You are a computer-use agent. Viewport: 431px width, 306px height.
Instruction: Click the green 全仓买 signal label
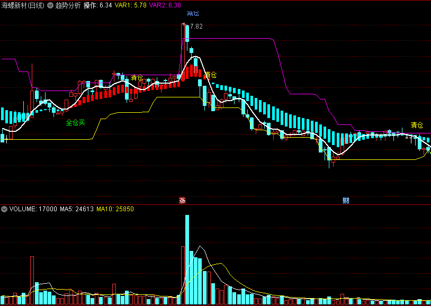tap(76, 123)
